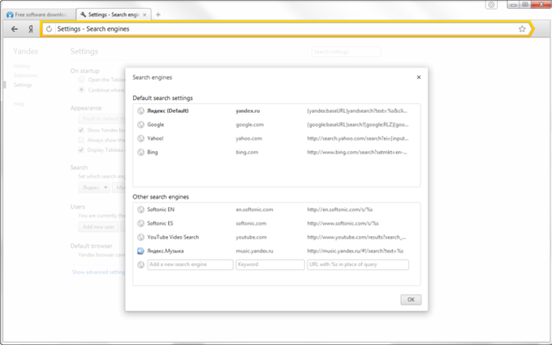552x345 pixels.
Task: Select the Яндекс.Музыка favicon
Action: (140, 251)
